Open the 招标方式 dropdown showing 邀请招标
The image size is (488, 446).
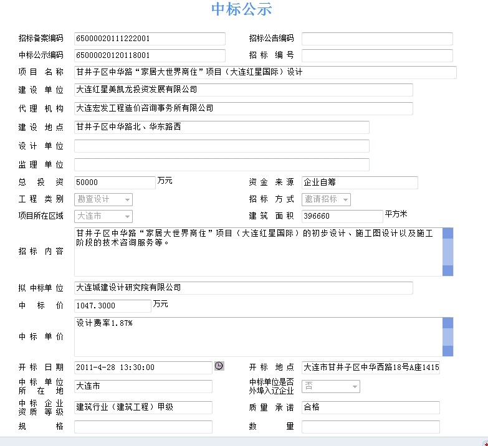coord(326,199)
